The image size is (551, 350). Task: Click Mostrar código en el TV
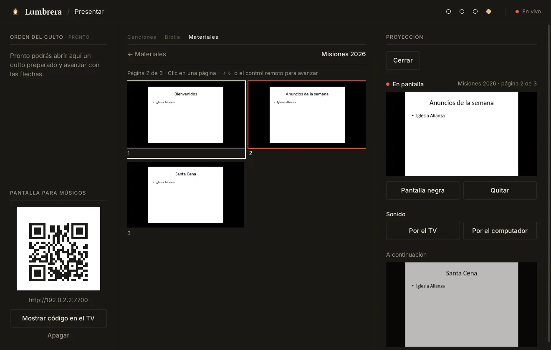point(58,318)
